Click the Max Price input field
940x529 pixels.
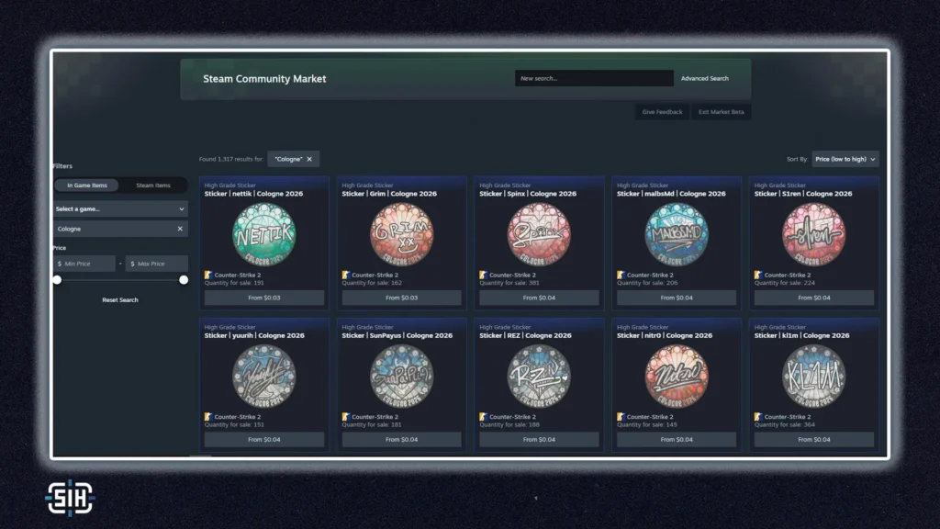(x=156, y=264)
